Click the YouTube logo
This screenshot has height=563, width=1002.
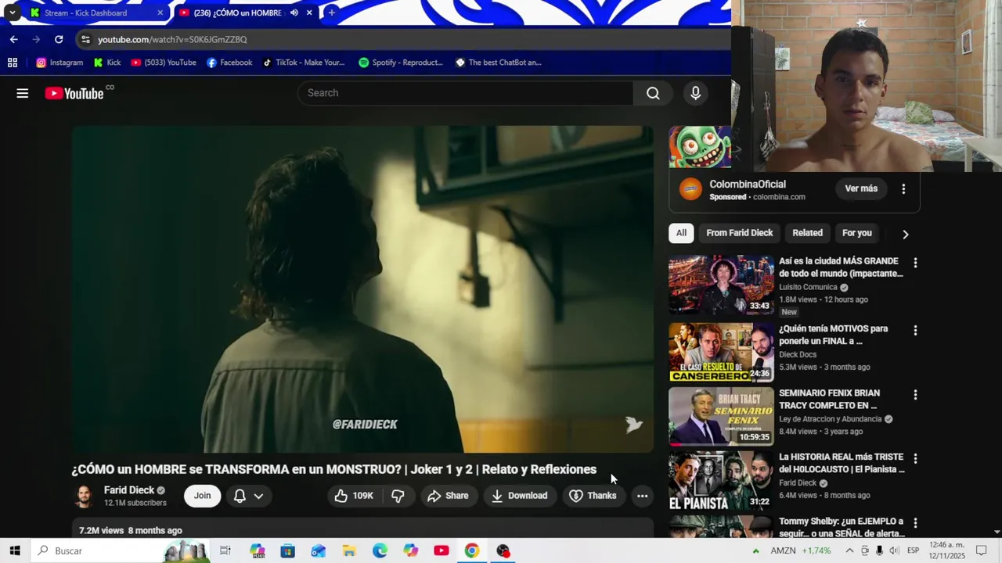pos(74,93)
